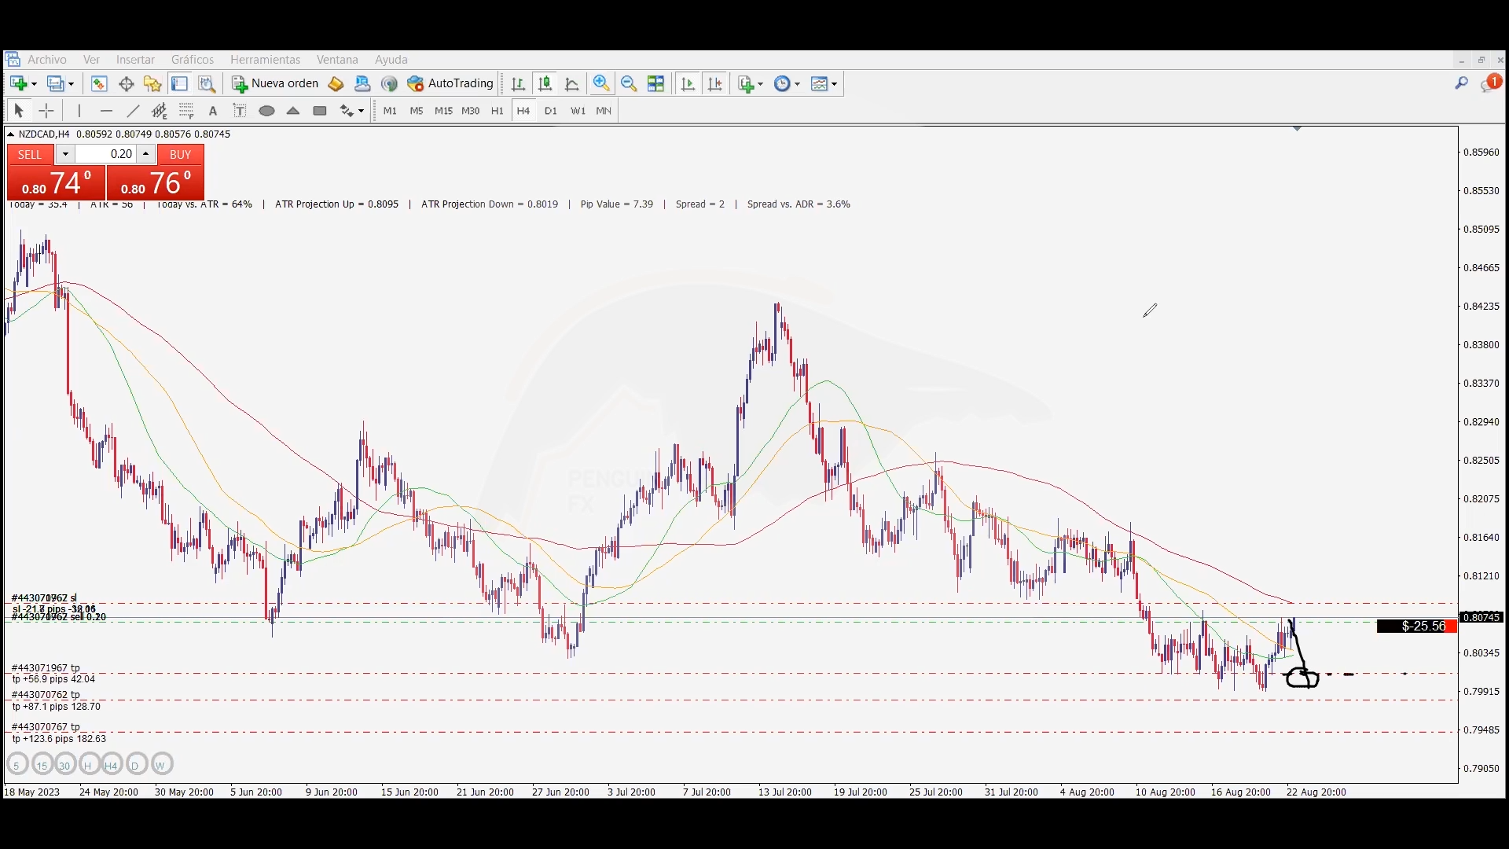Draw a horizontal line

click(107, 111)
